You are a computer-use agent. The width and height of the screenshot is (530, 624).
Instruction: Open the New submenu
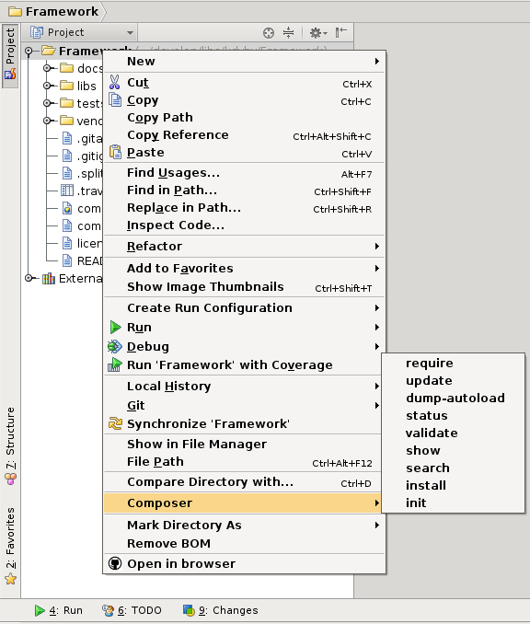click(244, 62)
